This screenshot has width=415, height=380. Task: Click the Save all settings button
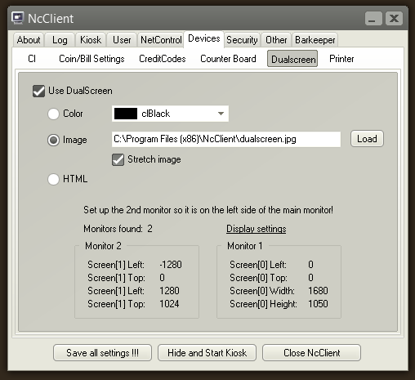[x=102, y=353]
